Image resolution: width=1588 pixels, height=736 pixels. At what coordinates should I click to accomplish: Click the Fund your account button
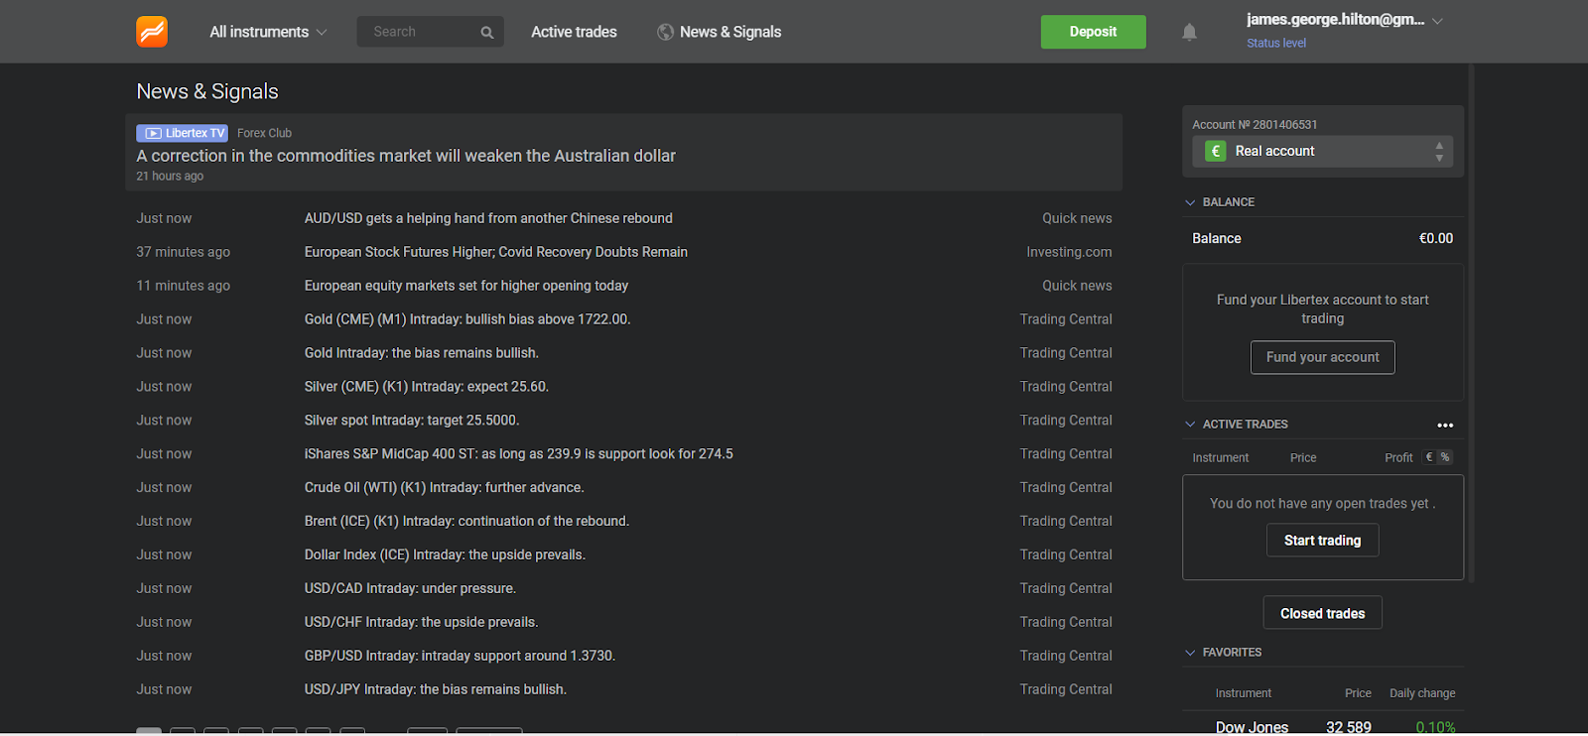tap(1322, 358)
